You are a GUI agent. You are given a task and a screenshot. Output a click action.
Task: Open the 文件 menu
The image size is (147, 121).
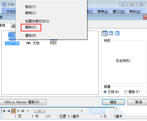tap(11, 12)
